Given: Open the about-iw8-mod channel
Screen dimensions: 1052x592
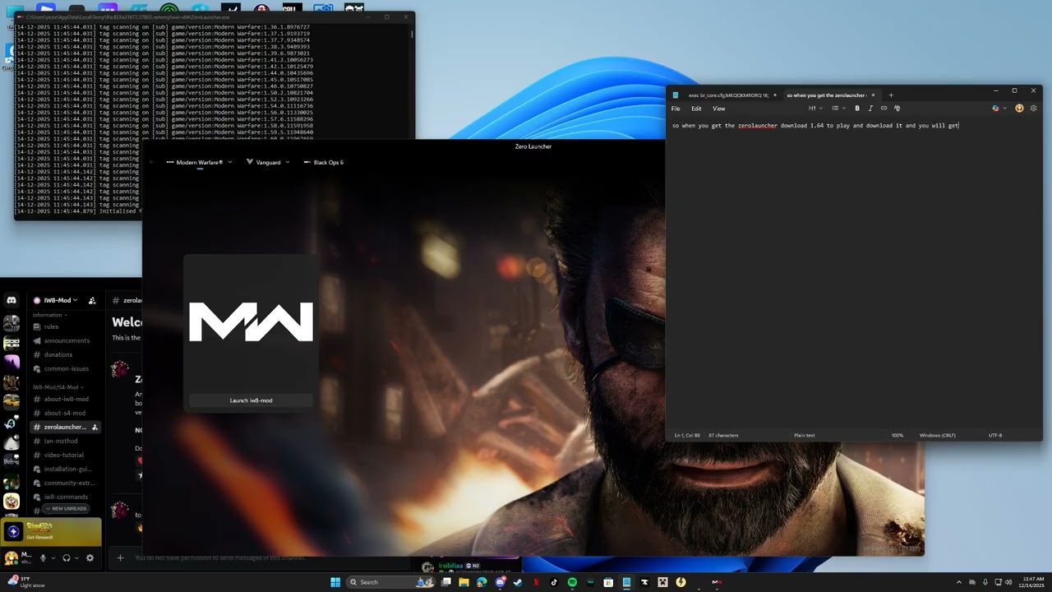Looking at the screenshot, I should (x=65, y=399).
